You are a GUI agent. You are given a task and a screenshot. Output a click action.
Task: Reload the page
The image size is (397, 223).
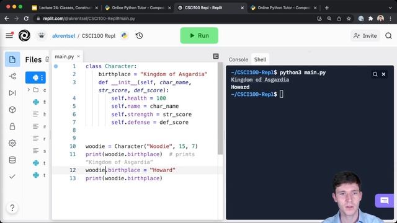tap(26, 19)
